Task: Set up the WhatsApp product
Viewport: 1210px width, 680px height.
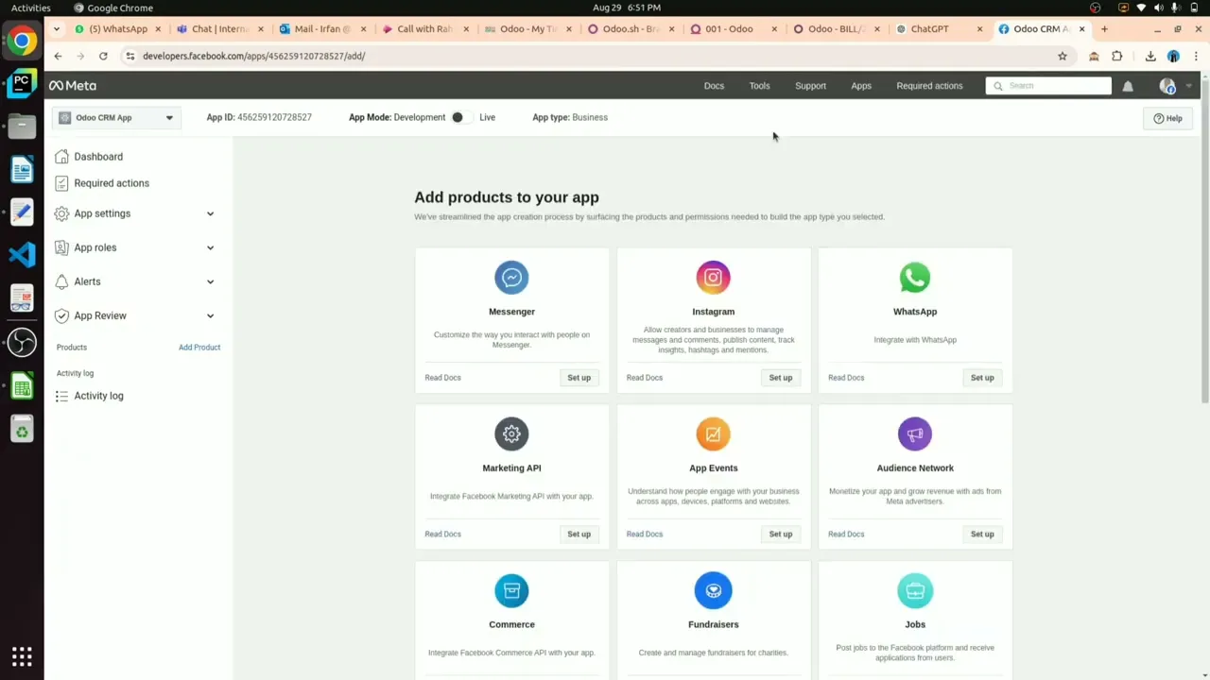Action: (982, 378)
